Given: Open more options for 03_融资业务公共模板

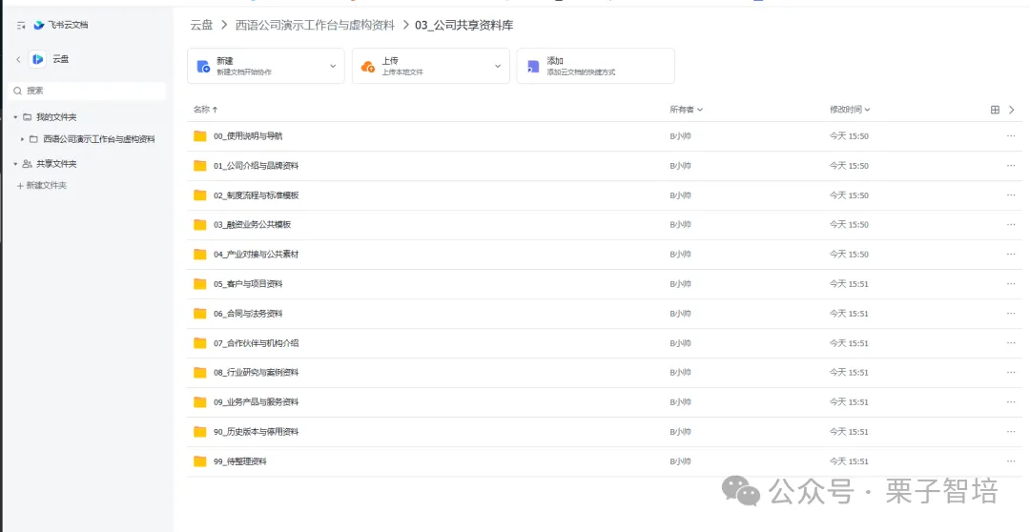Looking at the screenshot, I should click(x=1011, y=225).
